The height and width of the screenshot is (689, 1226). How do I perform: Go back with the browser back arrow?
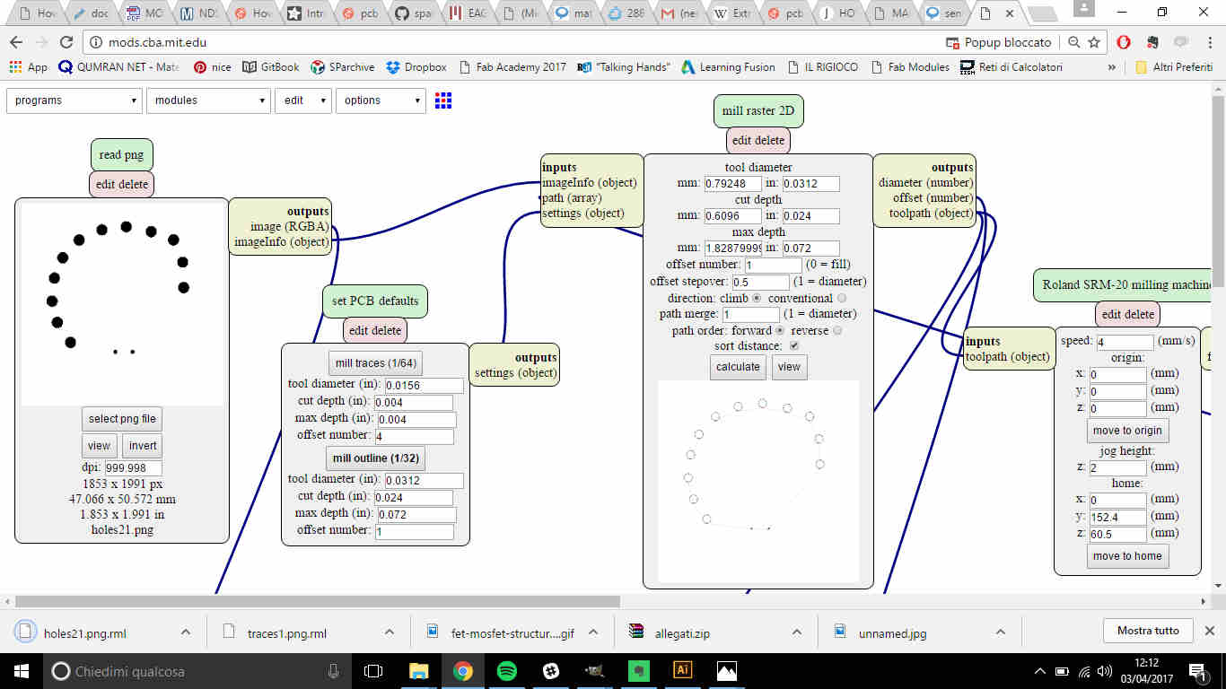[17, 42]
